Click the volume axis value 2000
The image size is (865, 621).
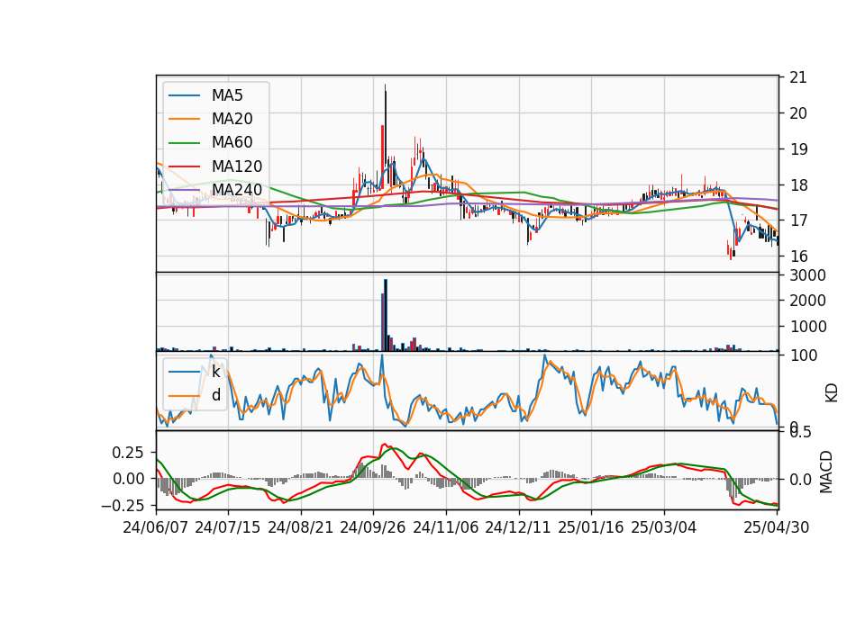click(807, 301)
